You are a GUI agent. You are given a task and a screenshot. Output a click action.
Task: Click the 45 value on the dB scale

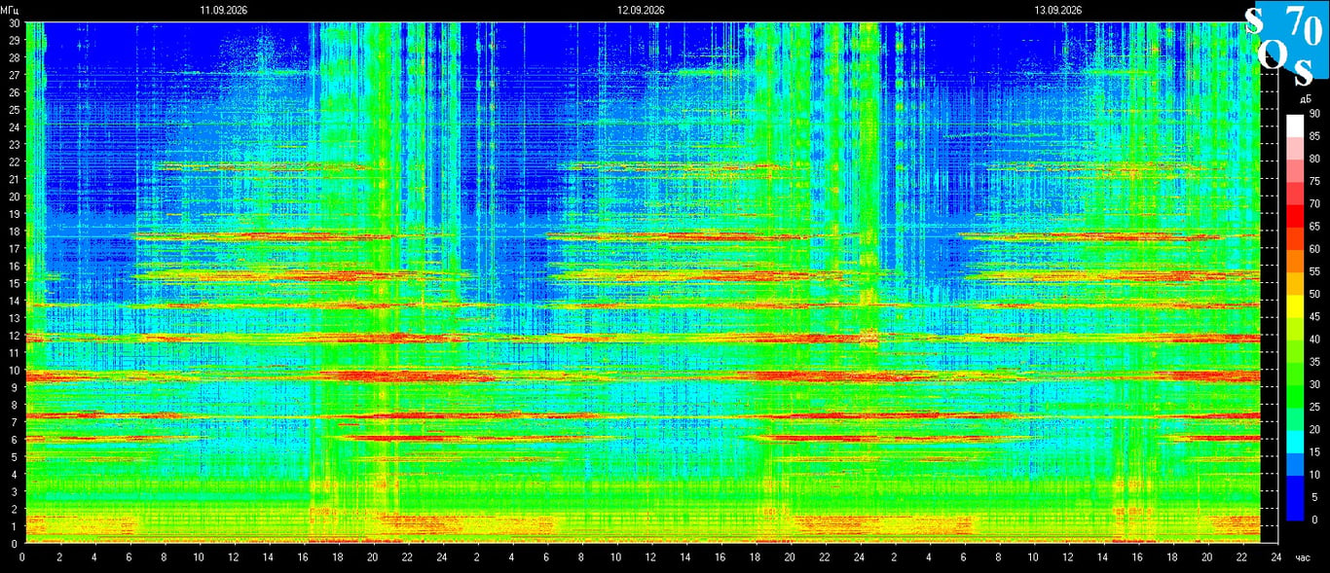click(1313, 317)
